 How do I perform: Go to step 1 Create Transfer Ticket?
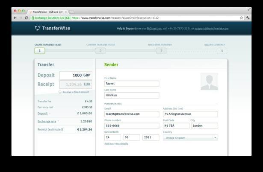[40, 51]
